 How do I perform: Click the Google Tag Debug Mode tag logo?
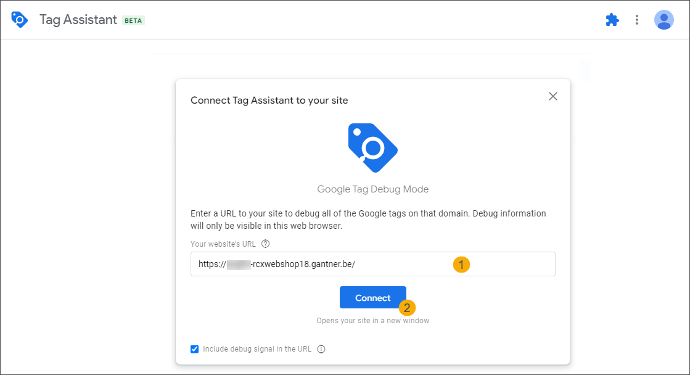point(372,147)
